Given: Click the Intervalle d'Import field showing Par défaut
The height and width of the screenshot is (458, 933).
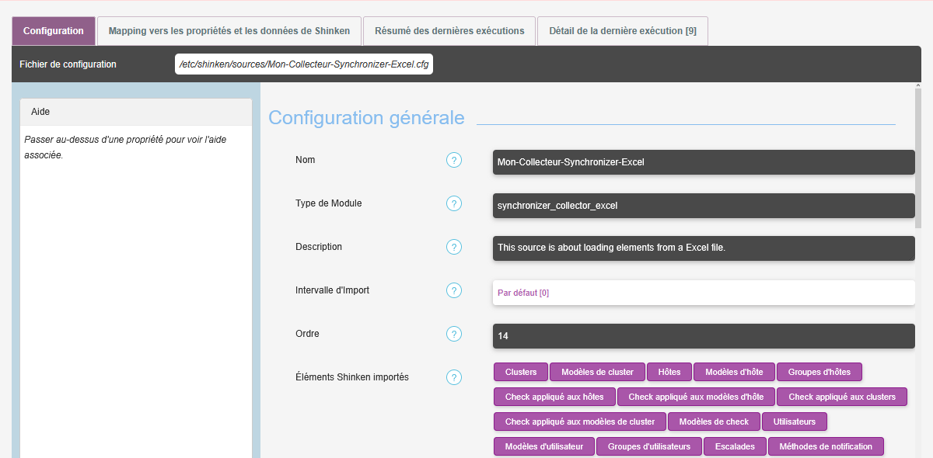Looking at the screenshot, I should (x=704, y=293).
